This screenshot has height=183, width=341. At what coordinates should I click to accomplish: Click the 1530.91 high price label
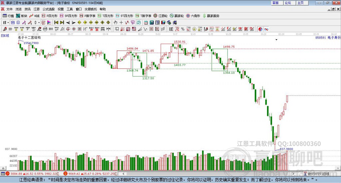[179, 42]
